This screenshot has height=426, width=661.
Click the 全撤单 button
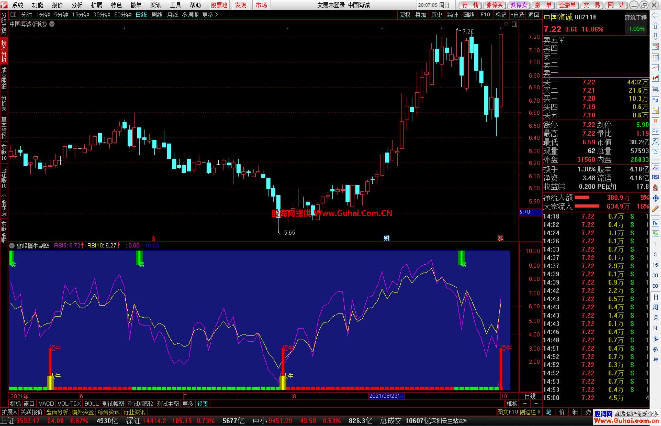point(567,5)
